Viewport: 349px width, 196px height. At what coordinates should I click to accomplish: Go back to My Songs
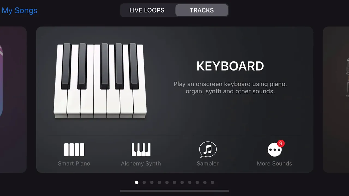(19, 10)
